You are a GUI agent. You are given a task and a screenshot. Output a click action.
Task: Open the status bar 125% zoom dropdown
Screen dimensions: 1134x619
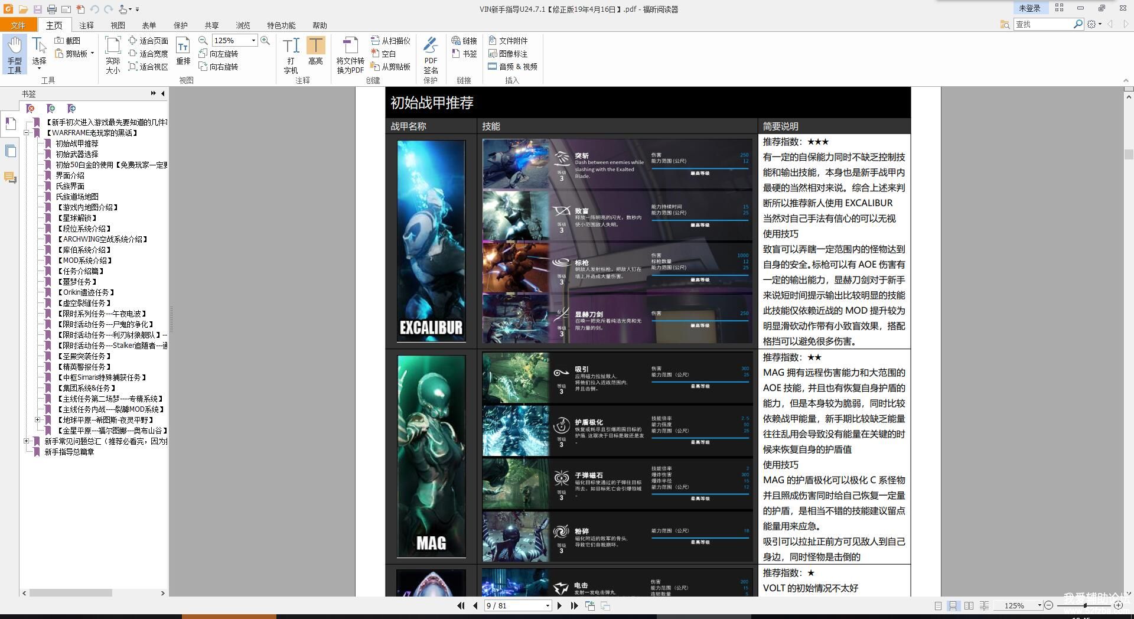(1039, 605)
